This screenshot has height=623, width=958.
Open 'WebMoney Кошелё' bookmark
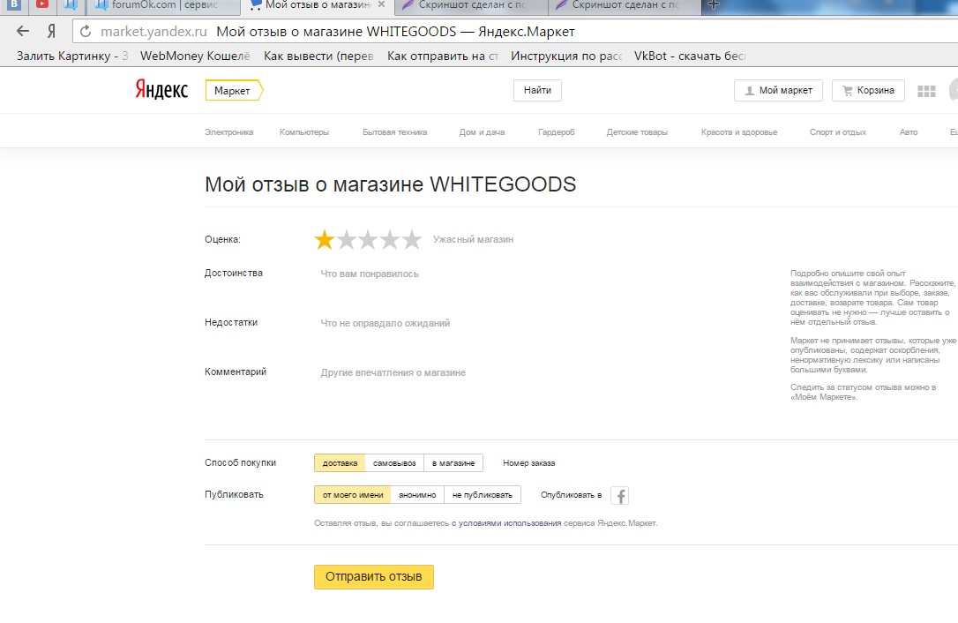pyautogui.click(x=195, y=56)
